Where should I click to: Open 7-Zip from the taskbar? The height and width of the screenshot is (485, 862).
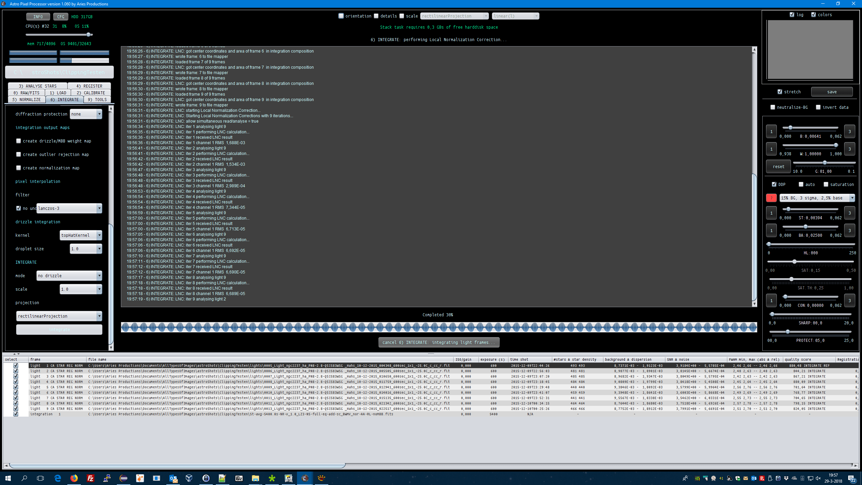239,478
